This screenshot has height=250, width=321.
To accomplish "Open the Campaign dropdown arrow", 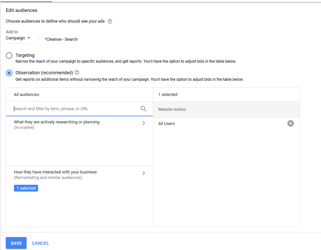I will (29, 38).
